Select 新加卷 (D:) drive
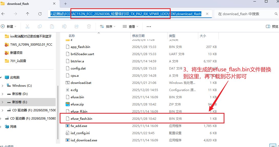Image resolution: width=279 pixels, height=147 pixels. [17, 94]
